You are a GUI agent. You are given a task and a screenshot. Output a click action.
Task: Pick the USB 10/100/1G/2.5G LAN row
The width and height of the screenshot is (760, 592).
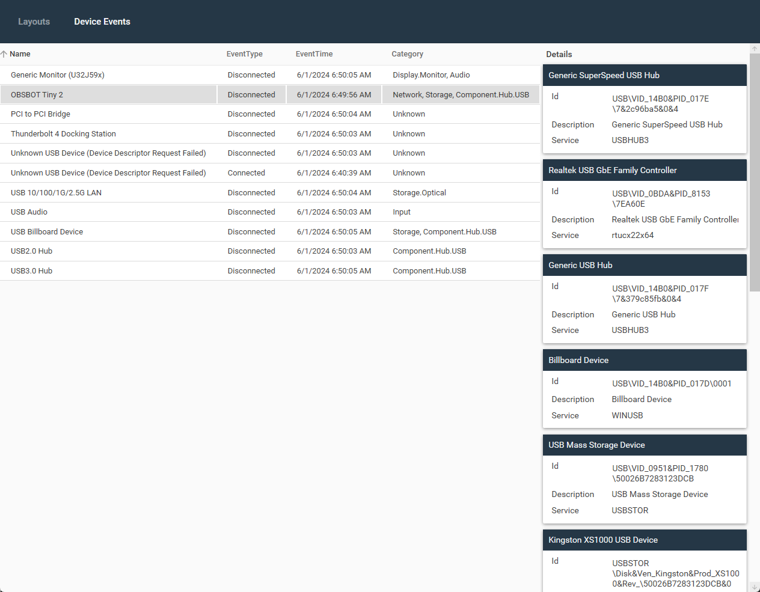click(56, 193)
